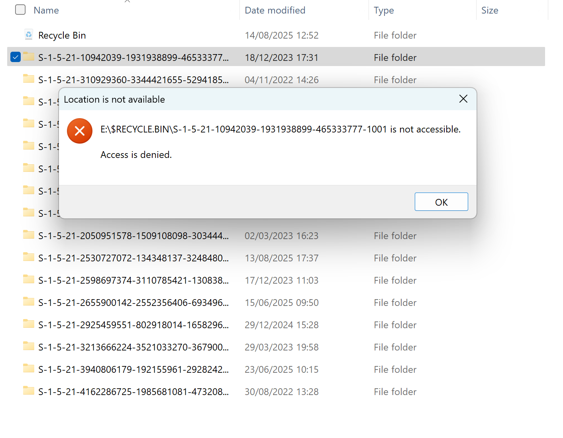The width and height of the screenshot is (563, 438).
Task: Click folder icon of S-1-5-21-4162286725 row
Action: [x=29, y=390]
